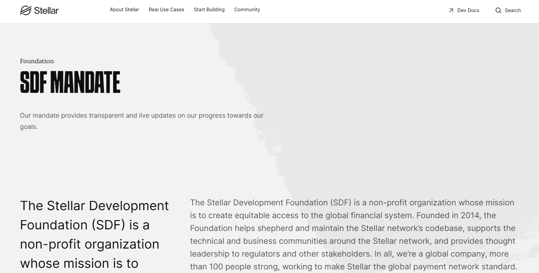This screenshot has width=539, height=273.
Task: Open the About Stellar menu
Action: pyautogui.click(x=124, y=10)
